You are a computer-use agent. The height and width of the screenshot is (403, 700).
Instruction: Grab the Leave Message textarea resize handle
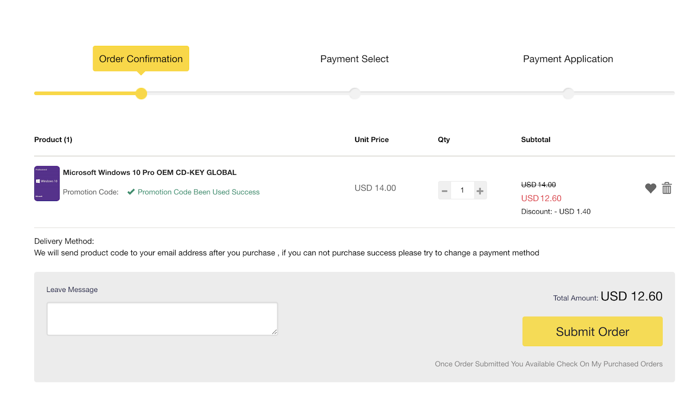(274, 332)
